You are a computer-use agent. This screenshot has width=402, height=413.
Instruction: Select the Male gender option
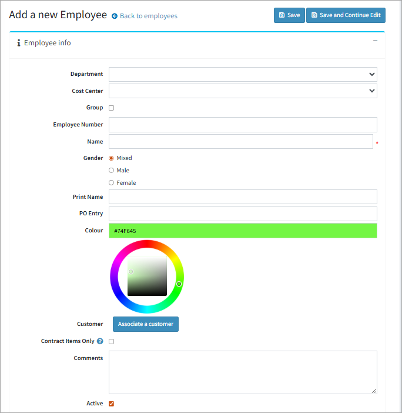pos(111,171)
